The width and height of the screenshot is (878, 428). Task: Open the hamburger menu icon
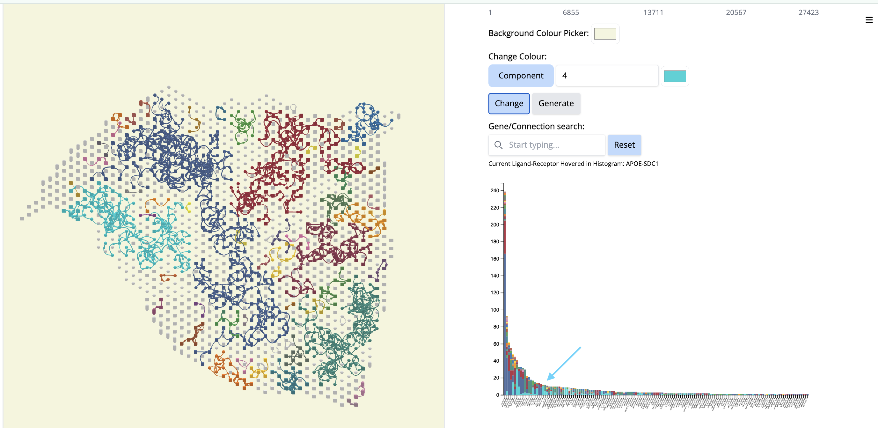pyautogui.click(x=868, y=20)
